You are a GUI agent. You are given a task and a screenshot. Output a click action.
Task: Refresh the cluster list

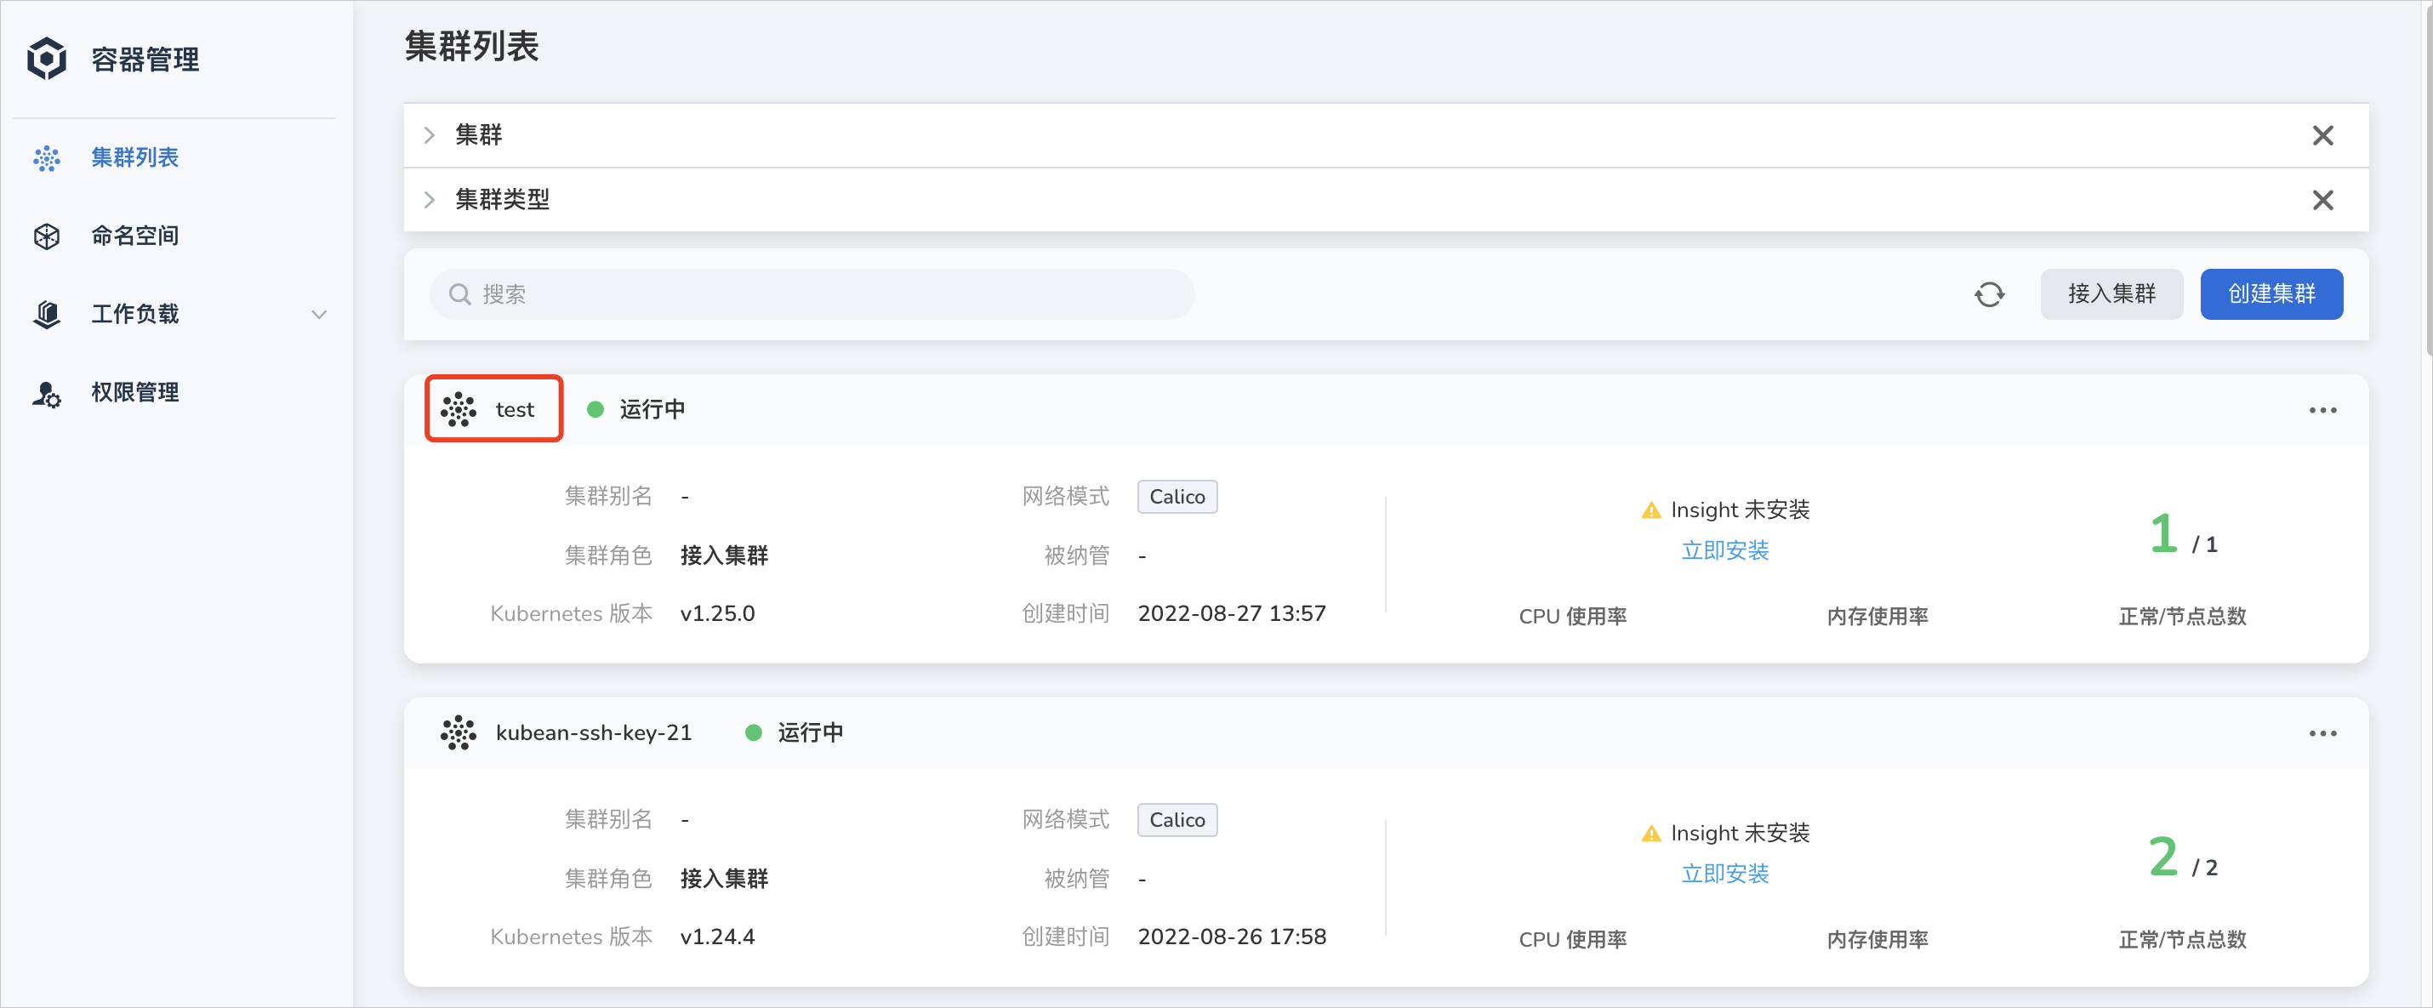point(1989,295)
